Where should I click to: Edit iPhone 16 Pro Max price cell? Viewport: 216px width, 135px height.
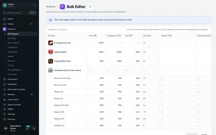96,78
